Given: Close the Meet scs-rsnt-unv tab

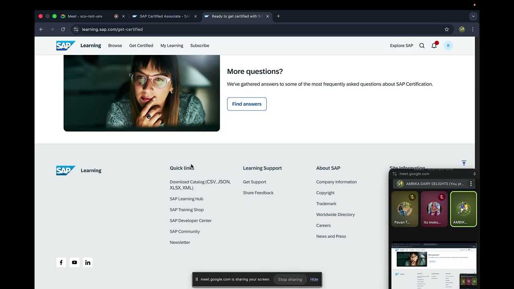Looking at the screenshot, I should pyautogui.click(x=123, y=16).
